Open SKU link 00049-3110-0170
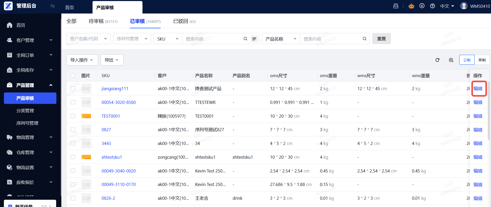This screenshot has height=207, width=491. (x=119, y=184)
